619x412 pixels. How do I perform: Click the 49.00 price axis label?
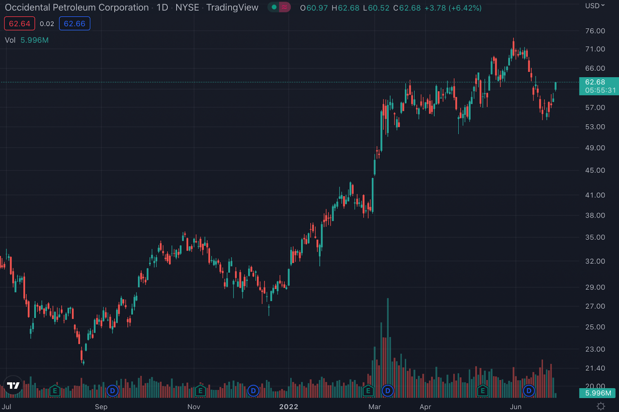(x=595, y=148)
